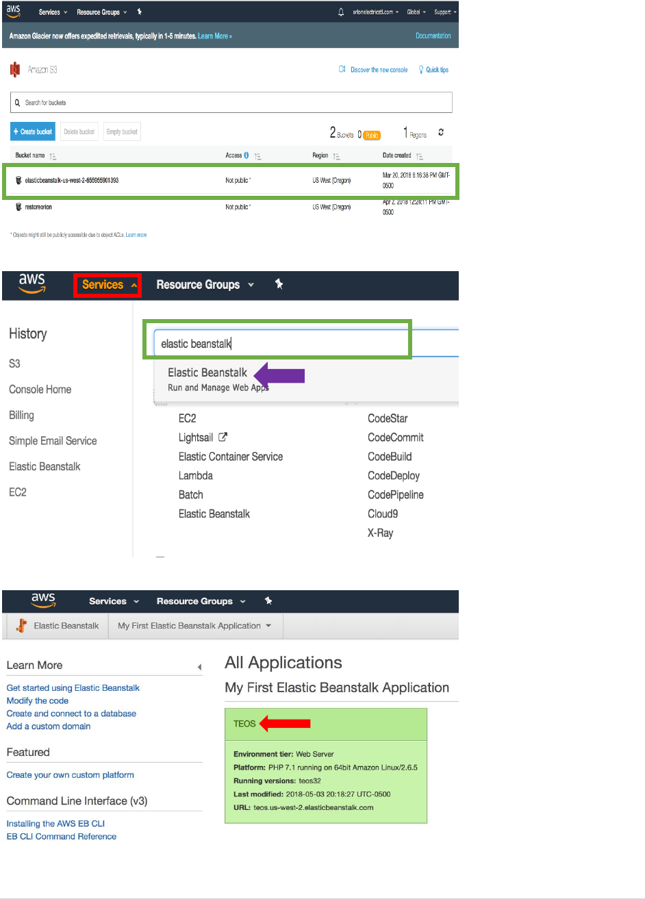Open Services dropdown in Elastic Beanstalk header
The height and width of the screenshot is (899, 645).
click(x=114, y=601)
